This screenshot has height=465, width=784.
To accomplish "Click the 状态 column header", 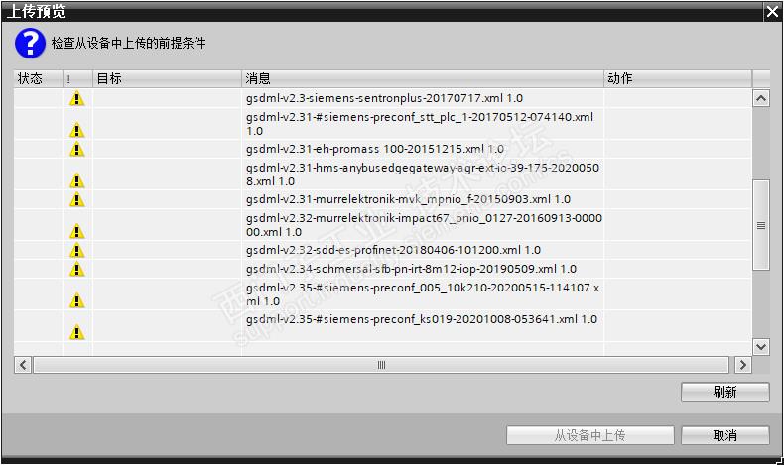I will tap(39, 79).
